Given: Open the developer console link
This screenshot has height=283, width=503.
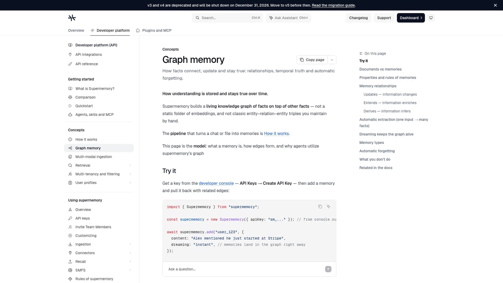Looking at the screenshot, I should coord(216,184).
